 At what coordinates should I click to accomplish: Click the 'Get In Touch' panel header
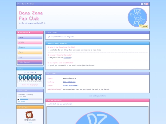pyautogui.click(x=97, y=73)
